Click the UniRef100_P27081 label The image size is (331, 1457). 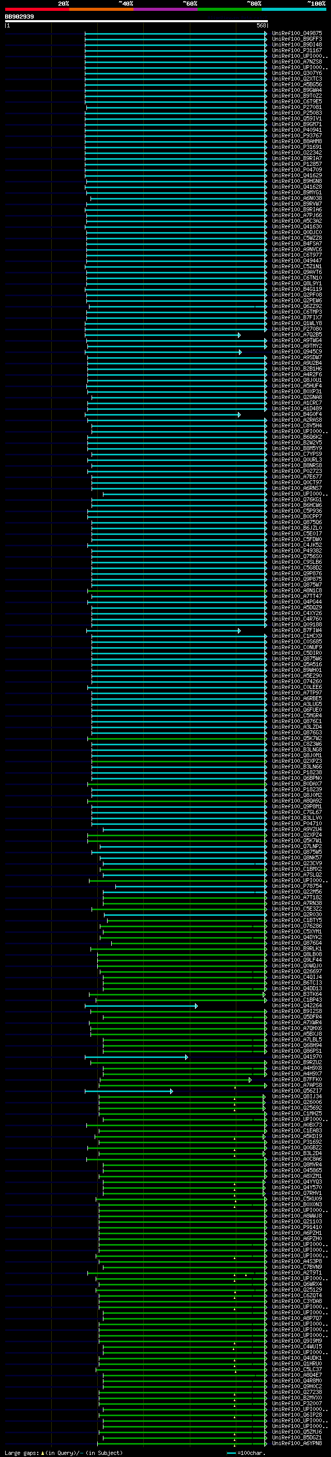click(x=296, y=107)
